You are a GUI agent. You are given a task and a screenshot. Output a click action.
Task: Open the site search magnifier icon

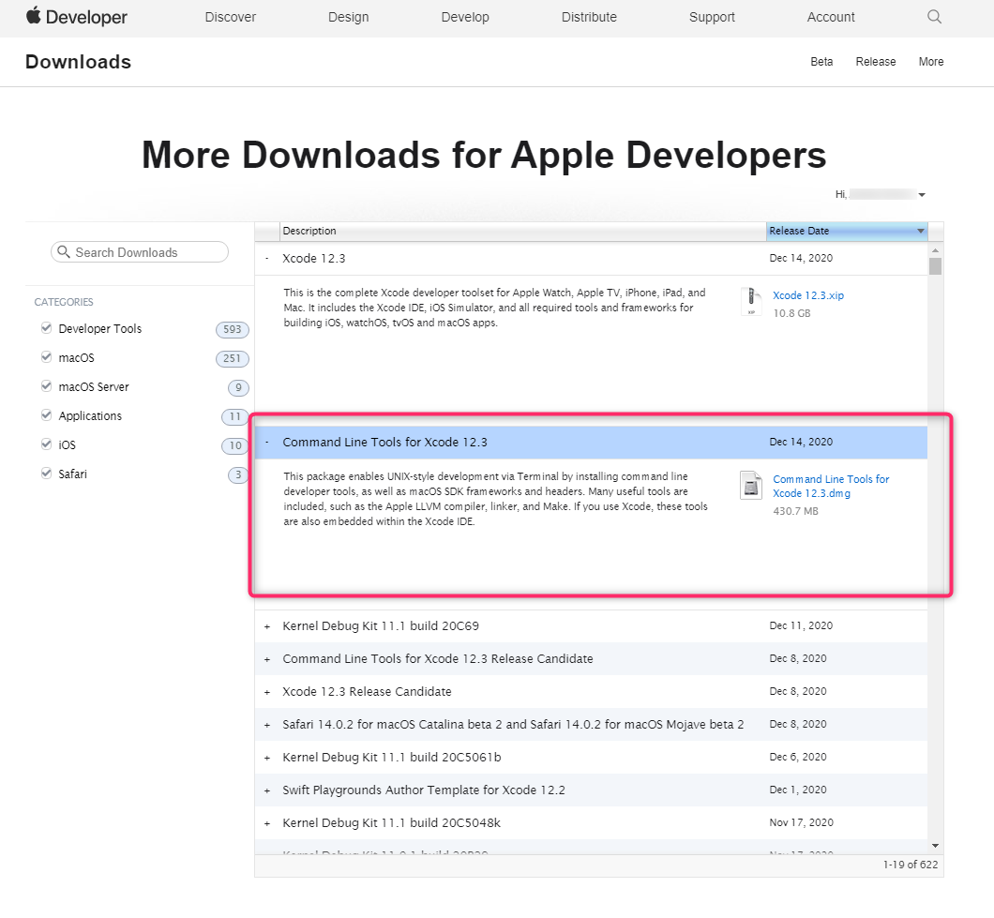(934, 17)
